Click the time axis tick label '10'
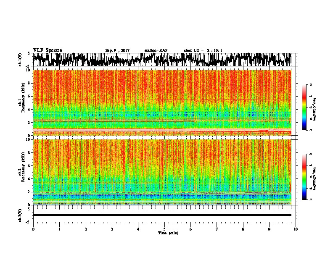 tap(296, 229)
